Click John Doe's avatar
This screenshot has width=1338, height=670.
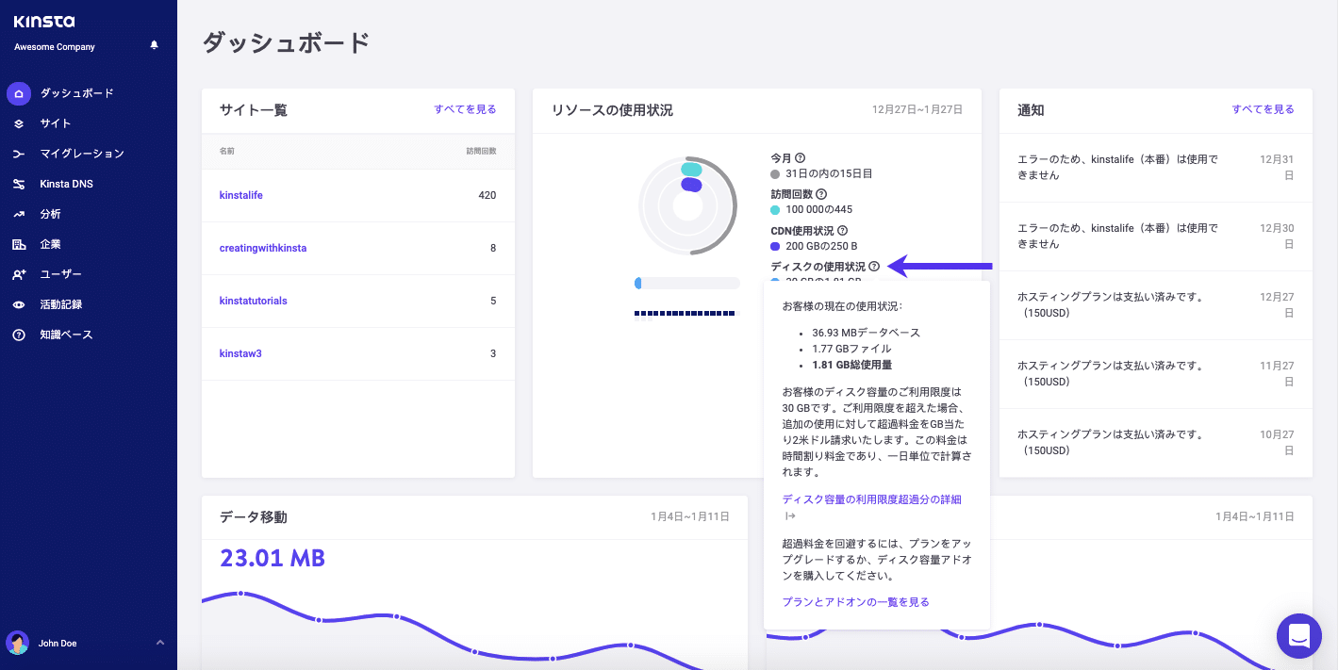pos(18,643)
